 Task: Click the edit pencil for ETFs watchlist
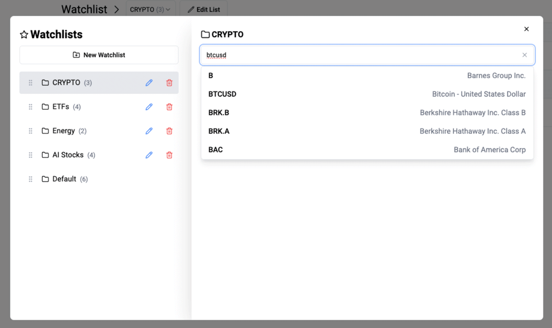149,107
